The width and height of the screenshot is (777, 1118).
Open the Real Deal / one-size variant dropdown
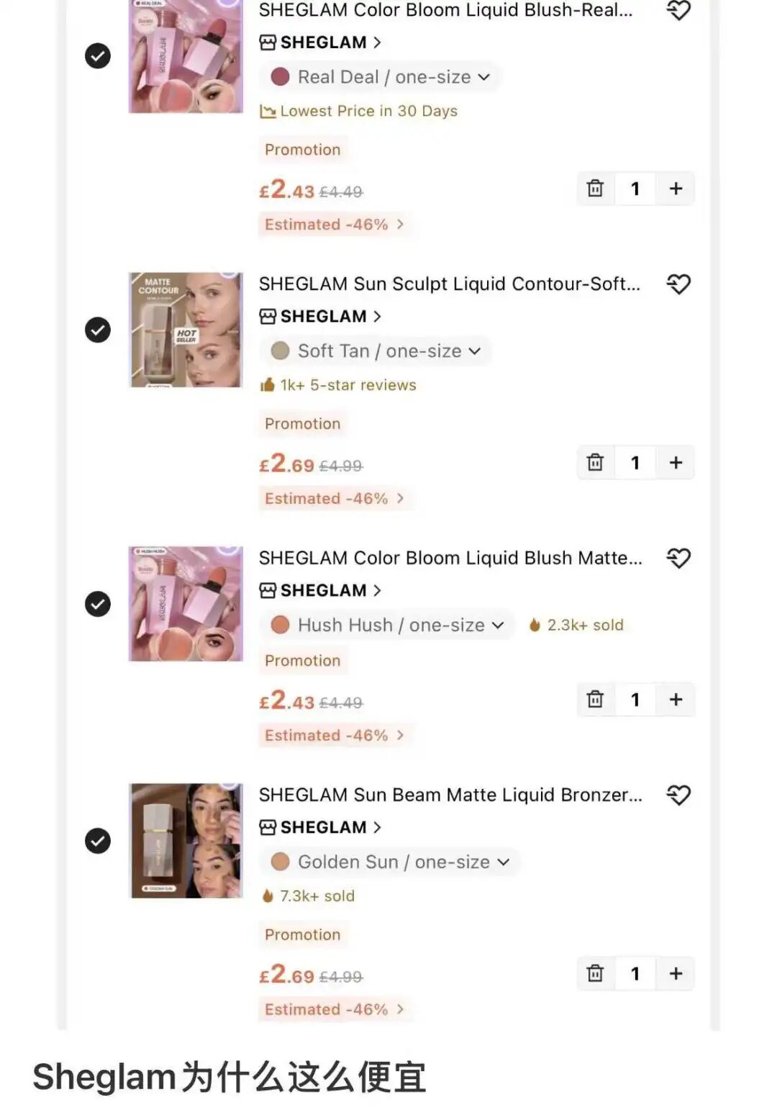380,77
